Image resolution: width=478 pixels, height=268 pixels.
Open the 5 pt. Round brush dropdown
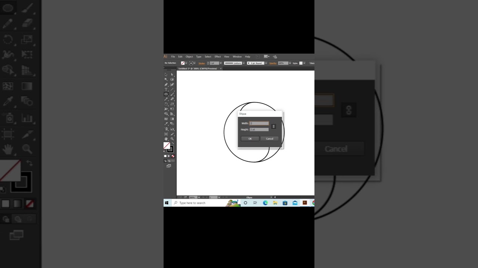(x=266, y=63)
